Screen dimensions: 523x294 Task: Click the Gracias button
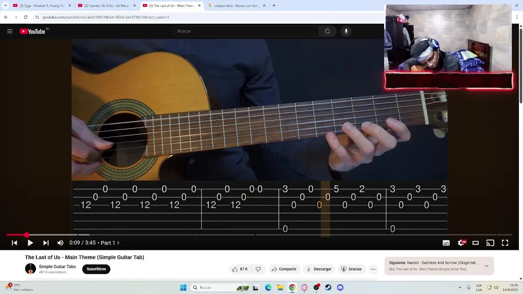[x=351, y=269]
